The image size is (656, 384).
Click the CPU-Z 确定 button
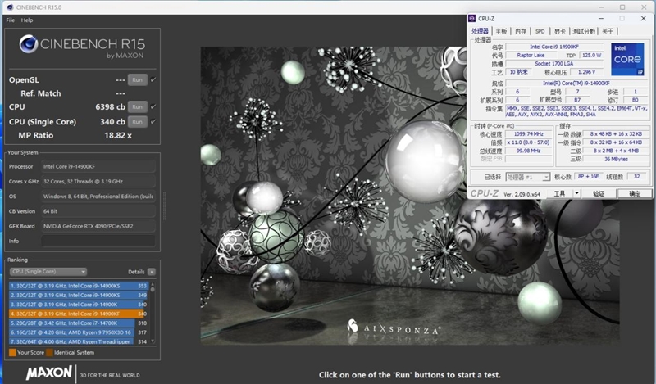click(635, 193)
